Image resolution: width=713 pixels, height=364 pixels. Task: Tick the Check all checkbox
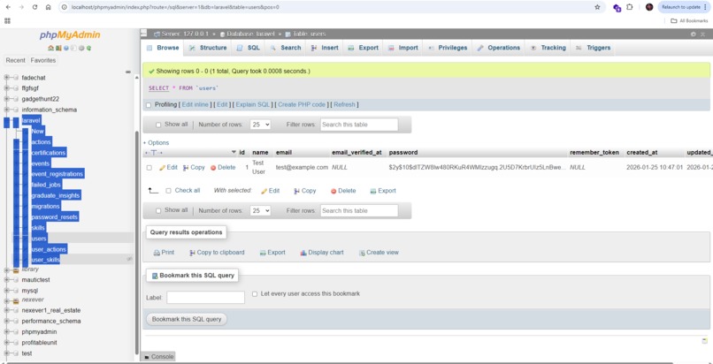tap(168, 191)
